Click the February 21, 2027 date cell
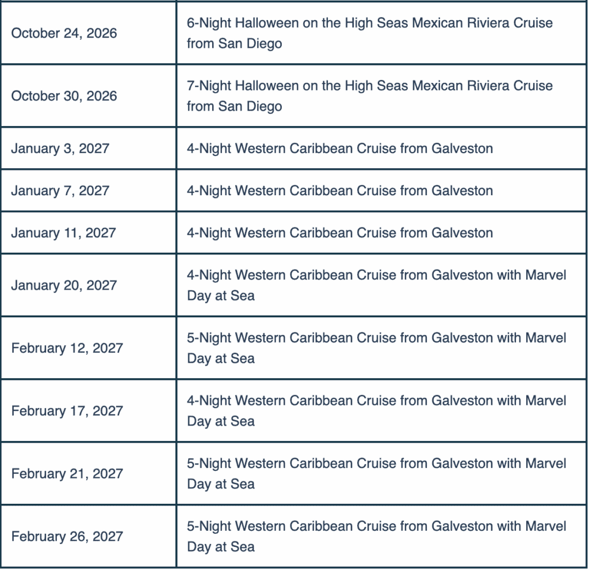The image size is (589, 570). coord(67,473)
